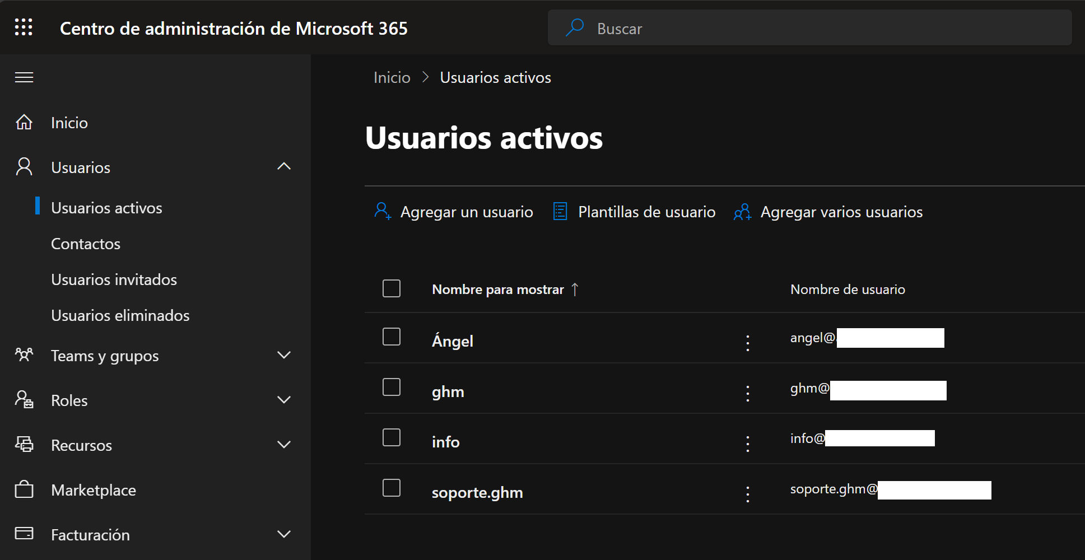
Task: Open the app launcher waffle icon
Action: click(x=24, y=27)
